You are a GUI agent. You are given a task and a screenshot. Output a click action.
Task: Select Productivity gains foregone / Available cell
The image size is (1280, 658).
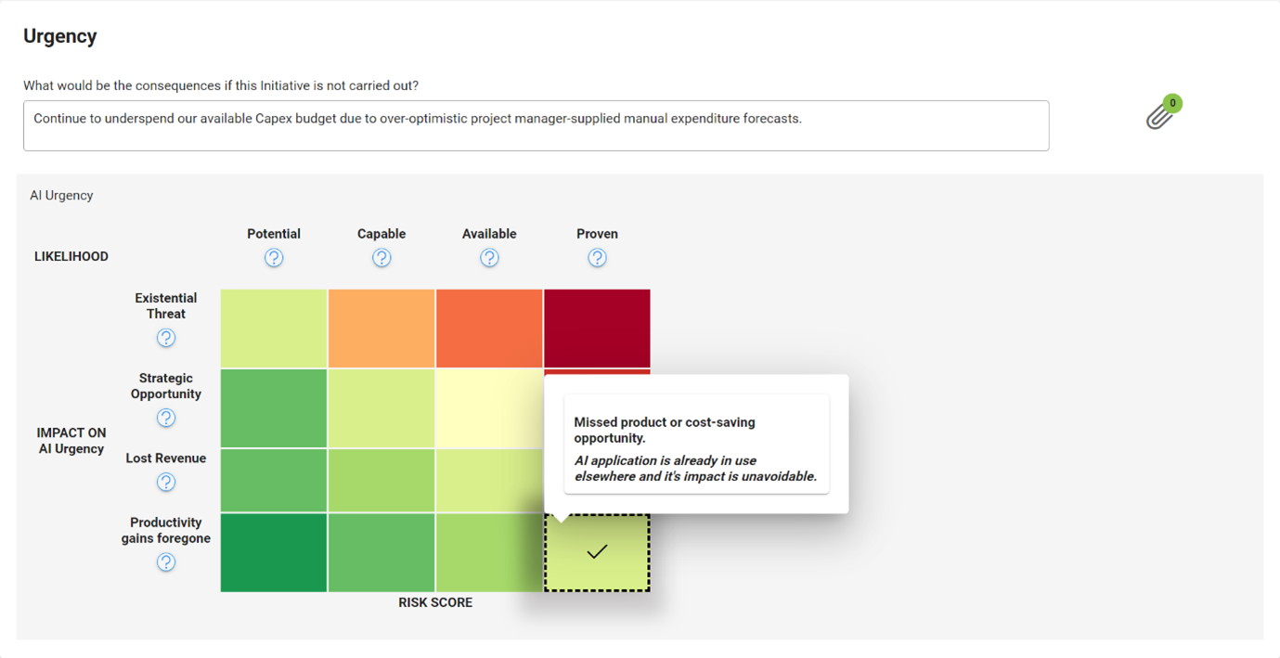(489, 552)
